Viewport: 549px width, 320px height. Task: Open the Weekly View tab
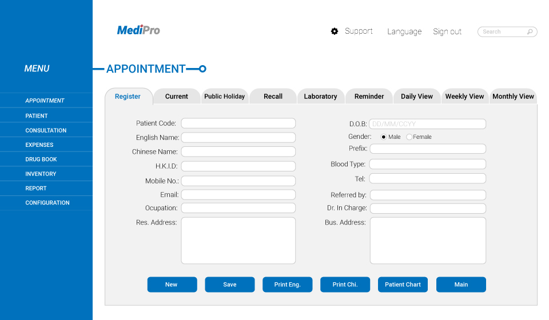(464, 97)
